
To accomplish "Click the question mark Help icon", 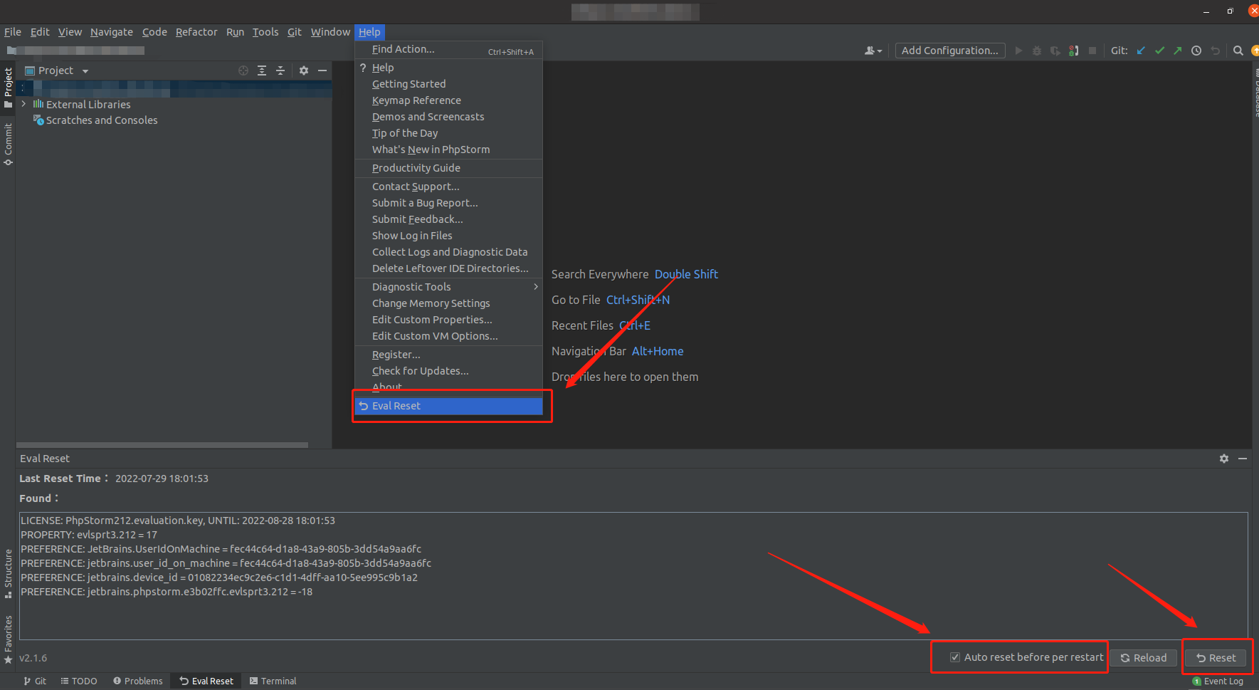I will tap(363, 68).
